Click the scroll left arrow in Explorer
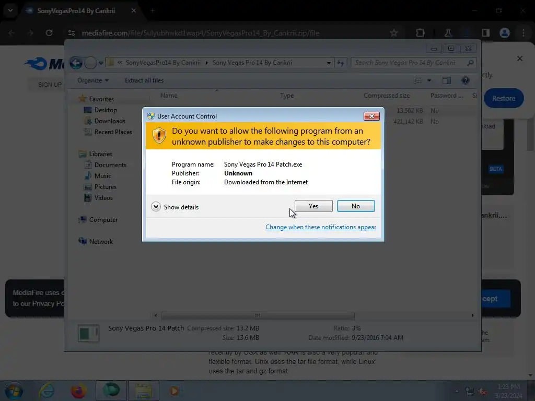 tap(156, 315)
